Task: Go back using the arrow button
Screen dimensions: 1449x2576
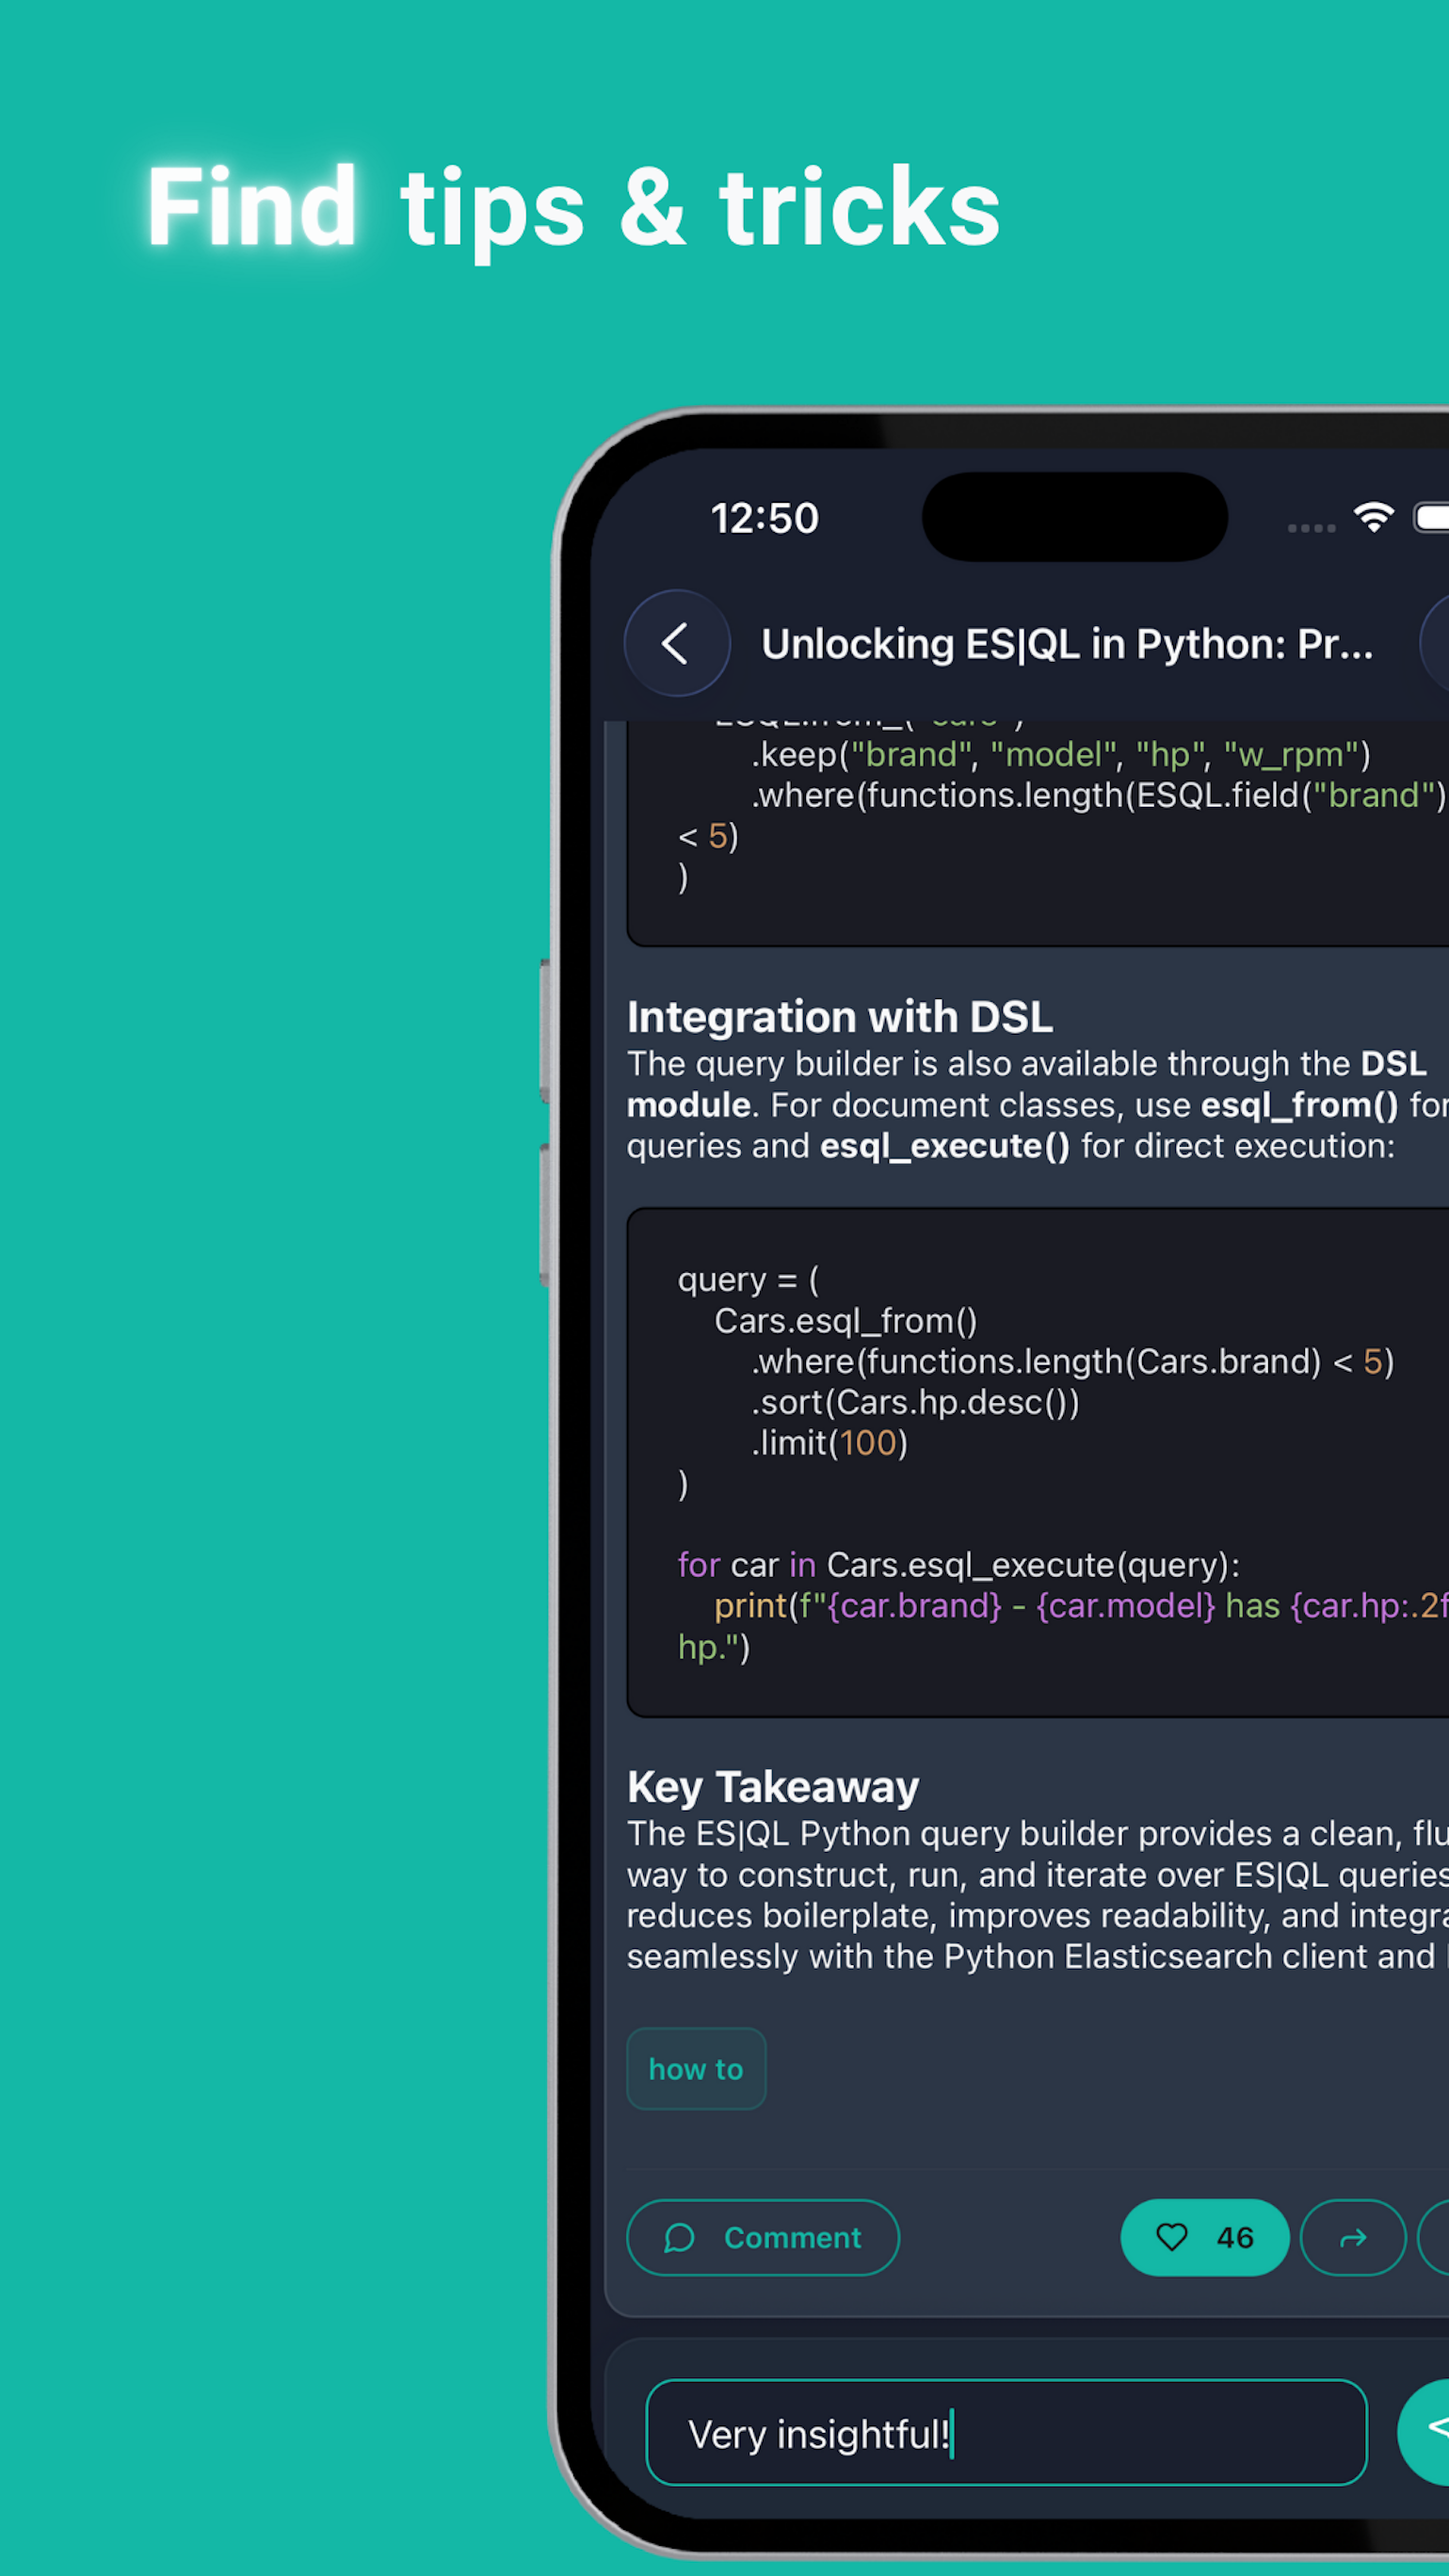Action: 677,643
